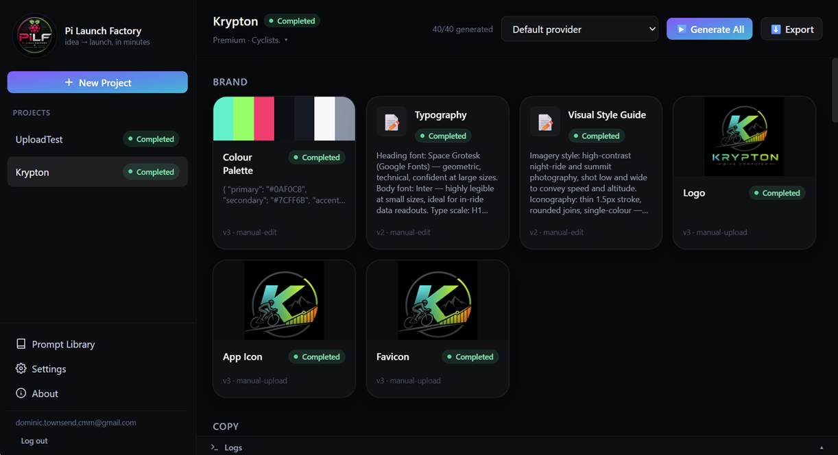The width and height of the screenshot is (838, 455).
Task: Select the Krypton project in sidebar
Action: click(x=97, y=172)
